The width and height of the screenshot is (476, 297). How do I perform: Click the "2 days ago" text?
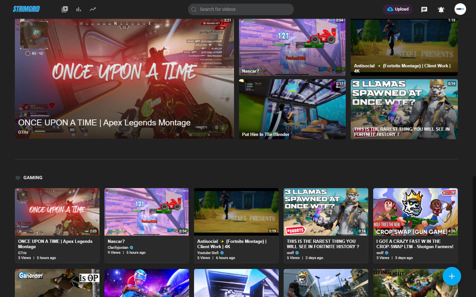pos(314,258)
